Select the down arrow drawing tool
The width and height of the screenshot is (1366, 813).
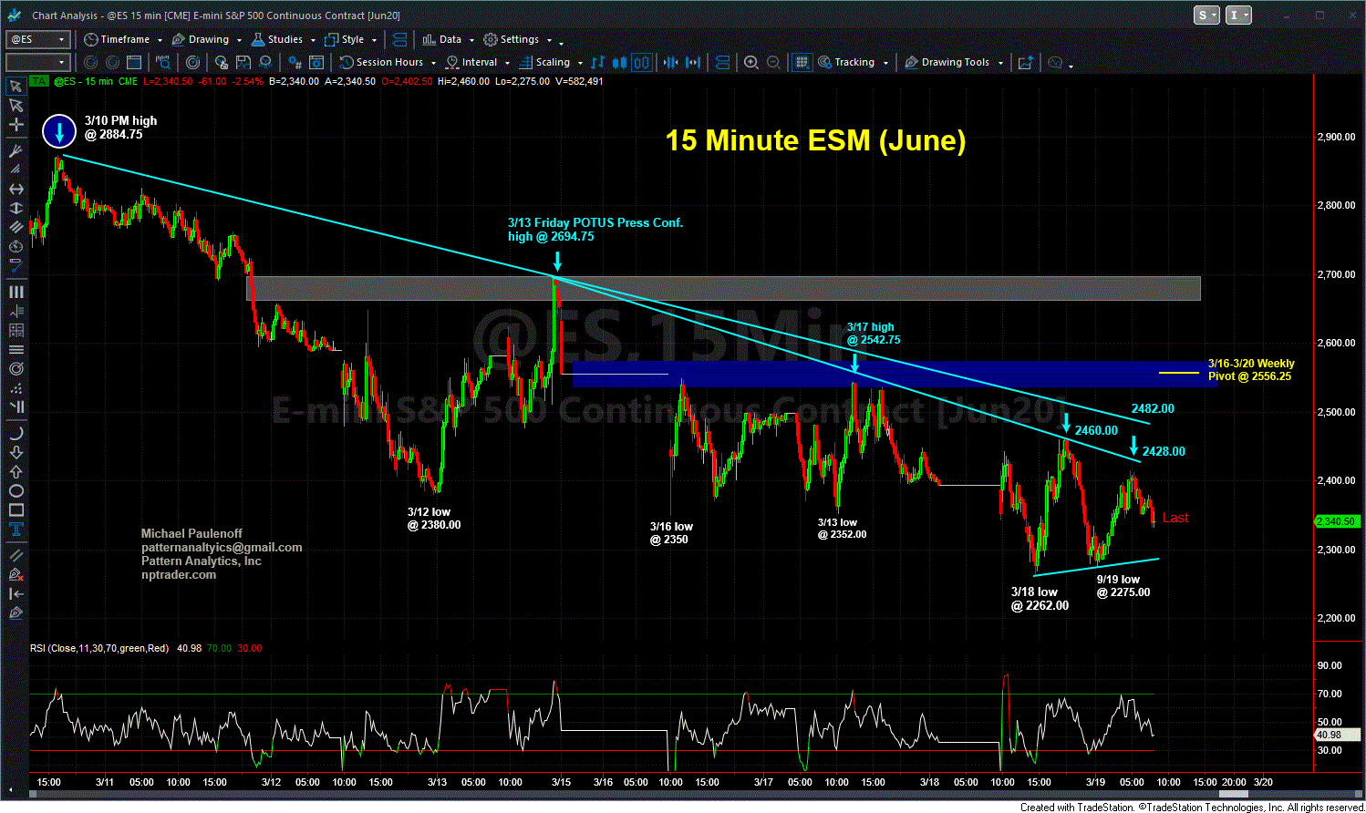point(16,452)
